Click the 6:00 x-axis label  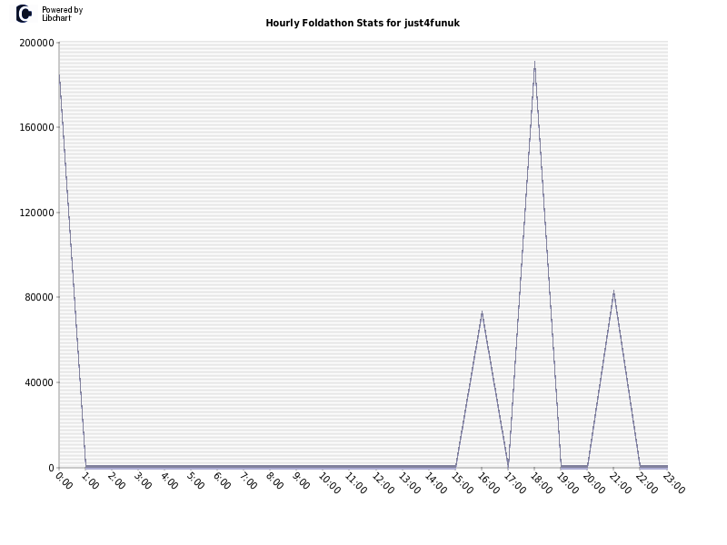click(x=223, y=481)
